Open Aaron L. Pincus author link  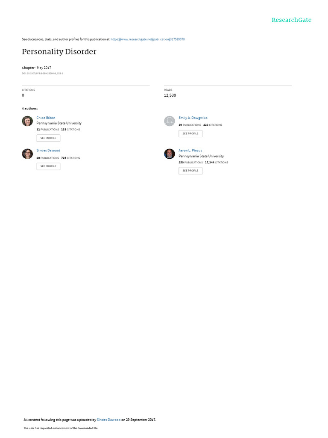click(x=190, y=151)
